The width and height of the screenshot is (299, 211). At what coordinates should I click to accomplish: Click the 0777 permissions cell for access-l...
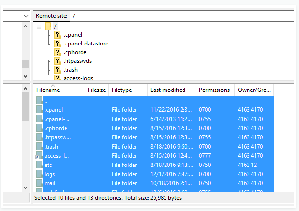click(205, 156)
